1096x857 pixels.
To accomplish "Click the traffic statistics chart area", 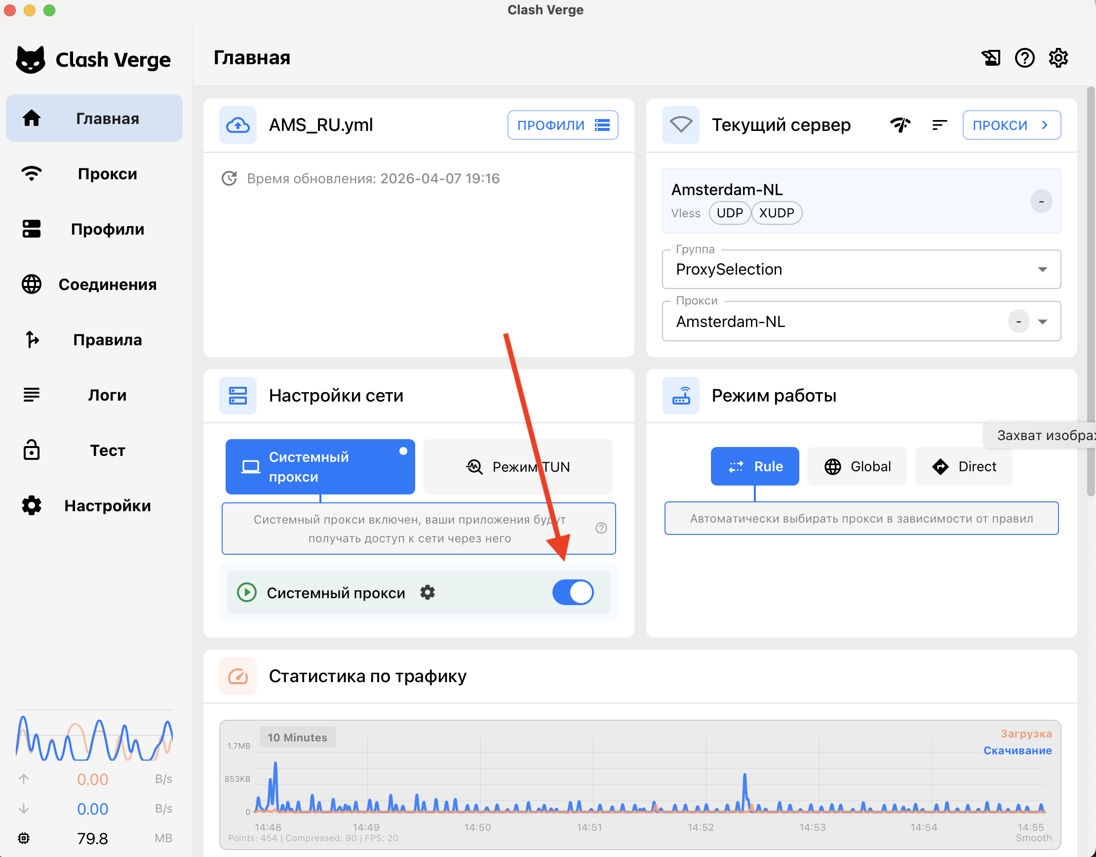I will [640, 785].
